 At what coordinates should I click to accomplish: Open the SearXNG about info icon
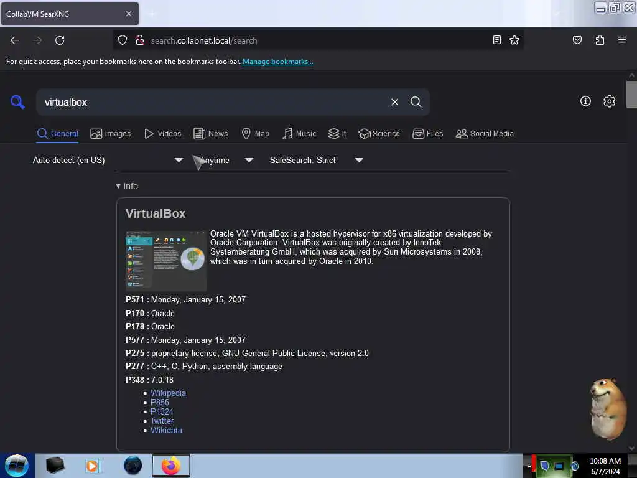pos(585,101)
